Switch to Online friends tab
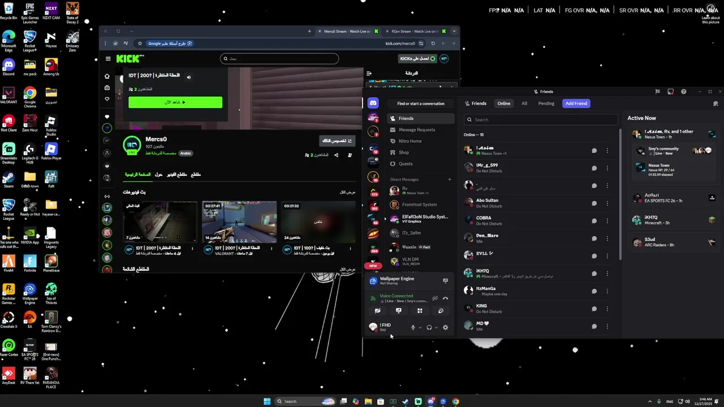Screen dimensions: 724x407 (503, 103)
